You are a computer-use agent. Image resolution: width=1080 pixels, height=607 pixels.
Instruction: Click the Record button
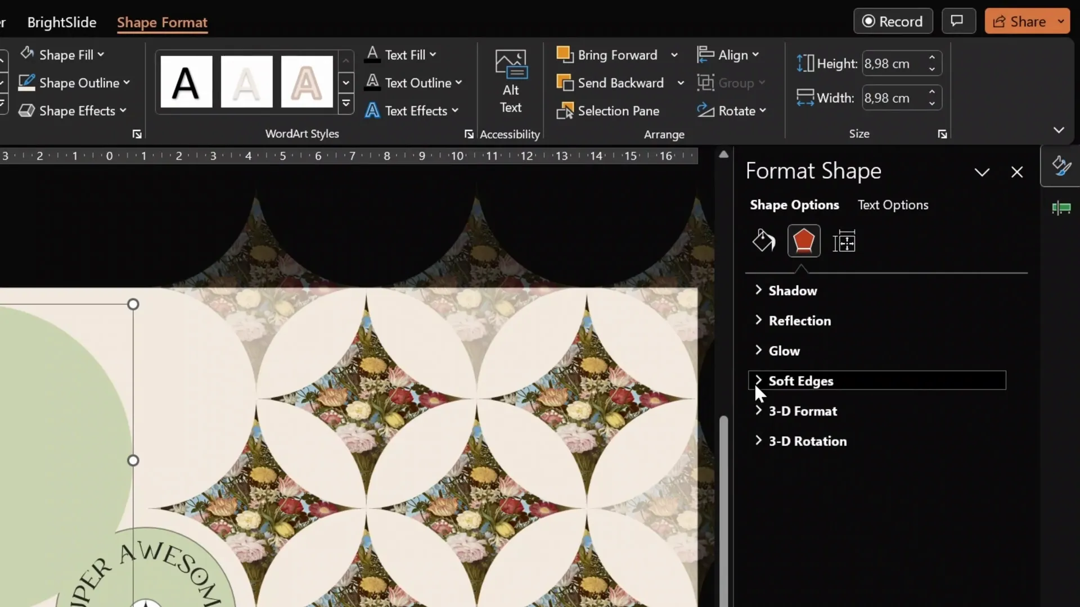pos(893,21)
